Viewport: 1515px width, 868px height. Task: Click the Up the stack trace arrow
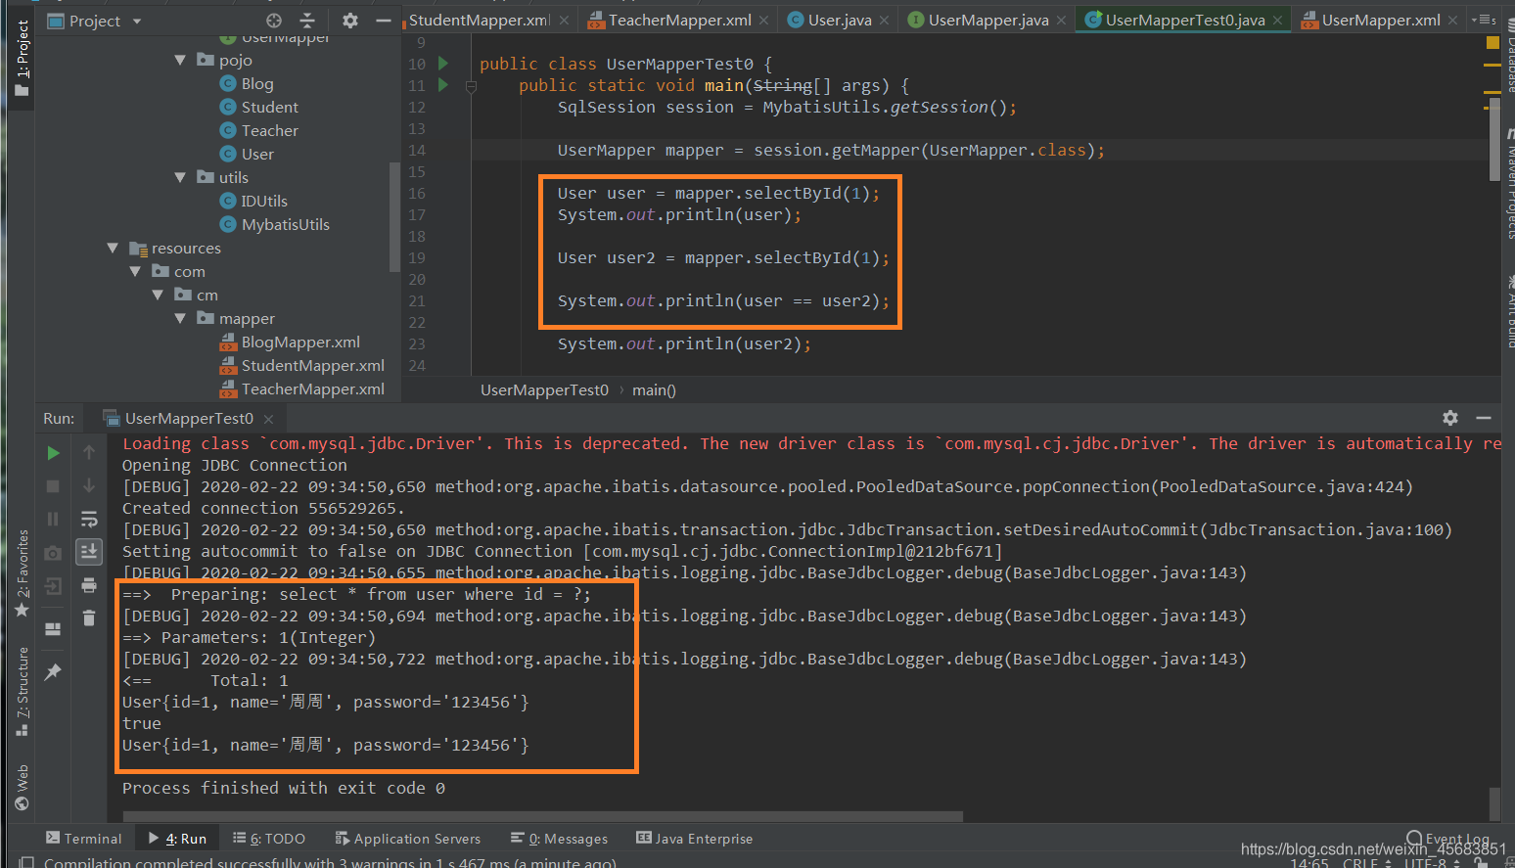pyautogui.click(x=89, y=452)
